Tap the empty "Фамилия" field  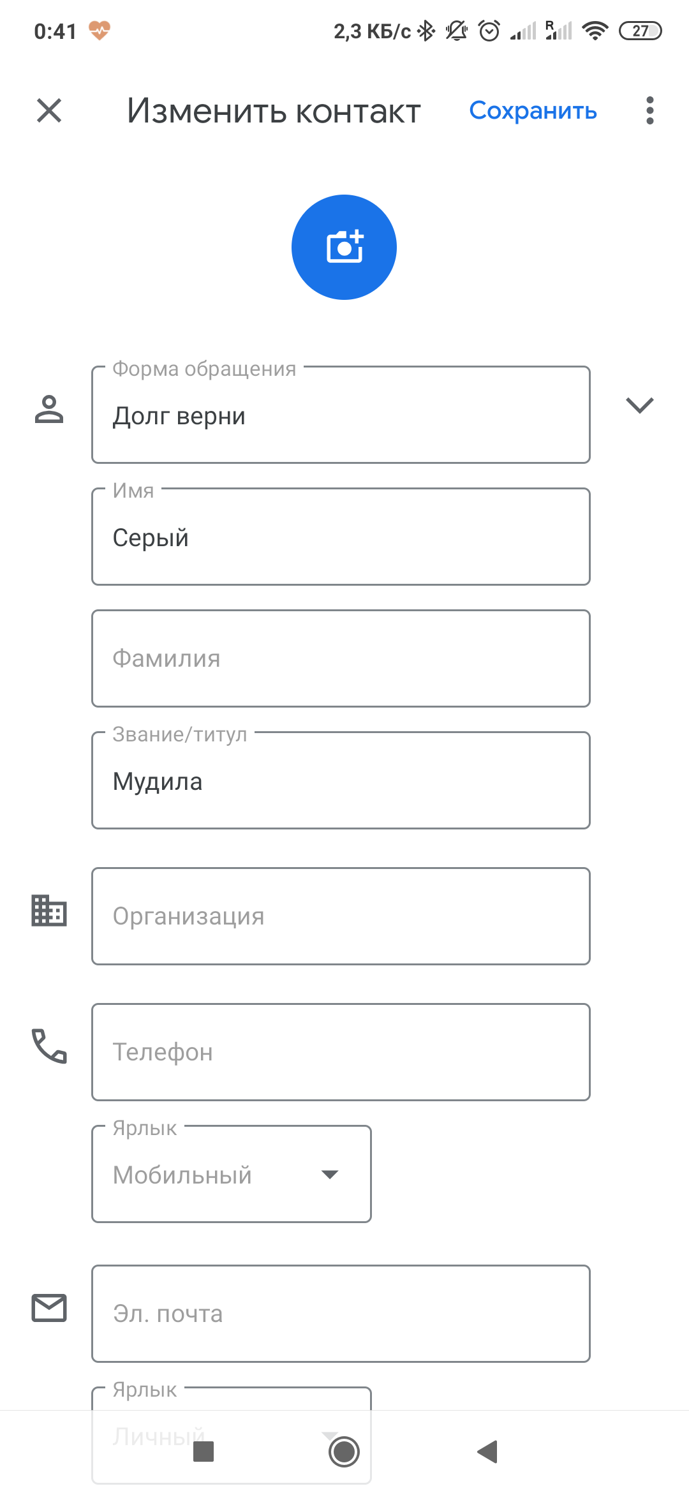click(x=341, y=658)
